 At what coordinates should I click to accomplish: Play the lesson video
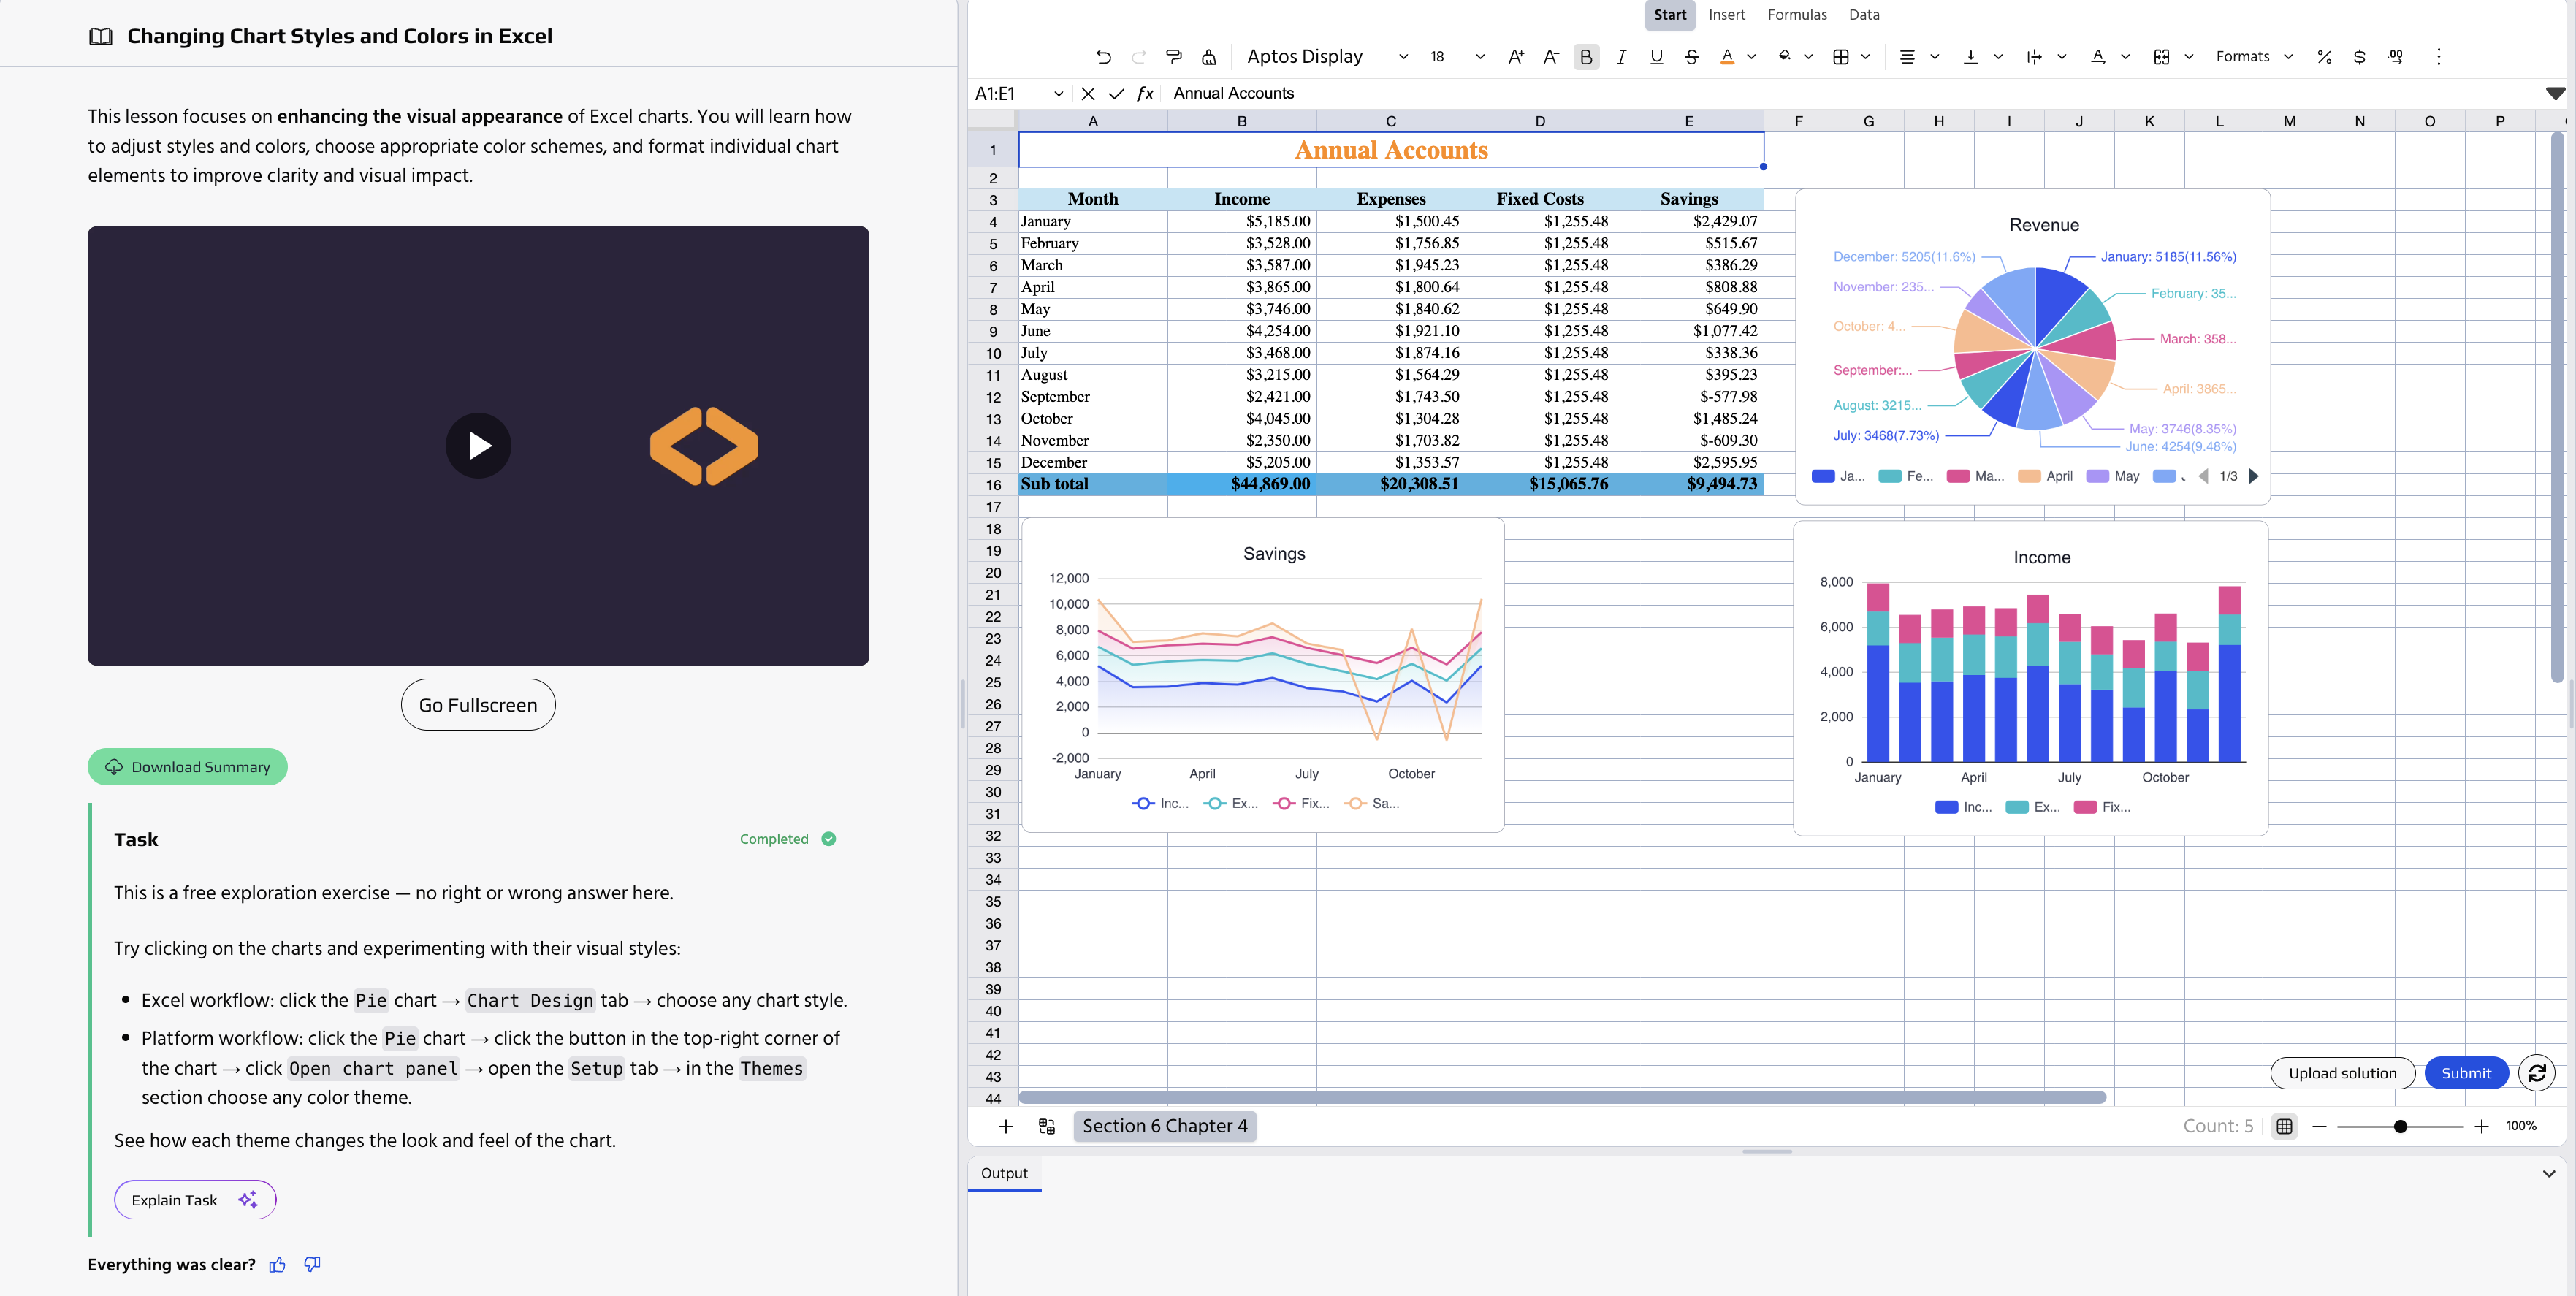coord(478,445)
